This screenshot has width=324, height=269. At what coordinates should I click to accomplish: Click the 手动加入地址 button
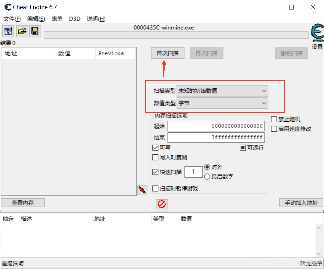tap(301, 203)
